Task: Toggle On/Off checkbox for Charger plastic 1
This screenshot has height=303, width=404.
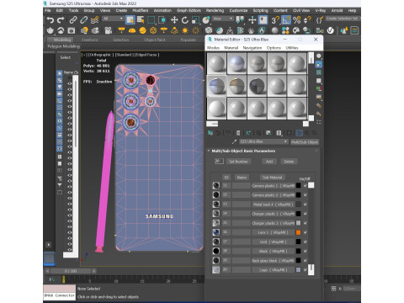Action: [x=306, y=214]
